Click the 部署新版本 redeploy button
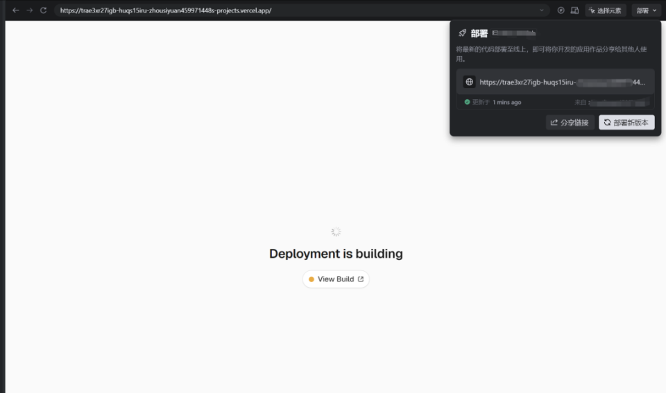 [626, 123]
